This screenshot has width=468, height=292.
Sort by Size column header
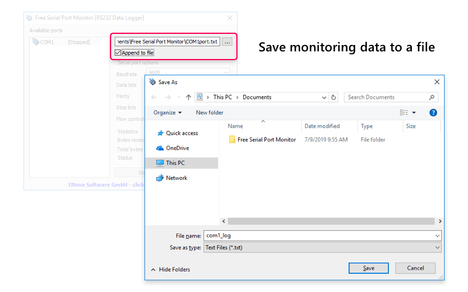click(411, 126)
